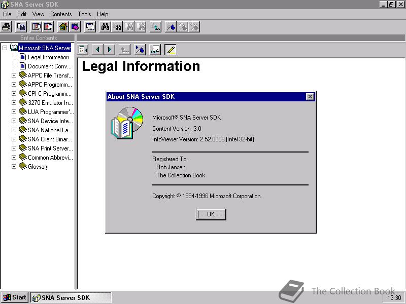The width and height of the screenshot is (406, 304).
Task: Go back with the left green arrow
Action: click(x=97, y=50)
